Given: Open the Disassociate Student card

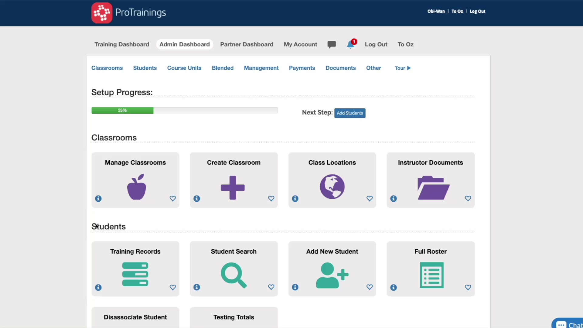Looking at the screenshot, I should click(x=135, y=317).
